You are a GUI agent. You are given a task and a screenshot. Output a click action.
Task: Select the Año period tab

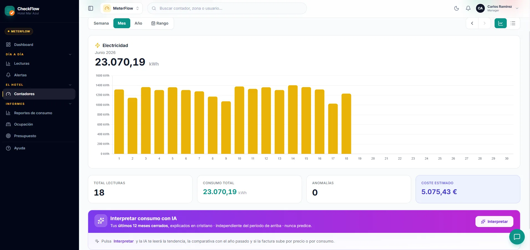point(138,23)
